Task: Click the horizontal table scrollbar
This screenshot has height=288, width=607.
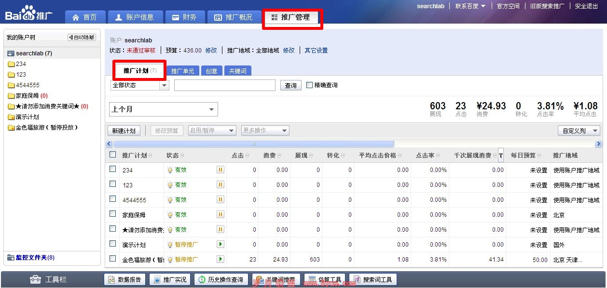Action: (x=253, y=144)
